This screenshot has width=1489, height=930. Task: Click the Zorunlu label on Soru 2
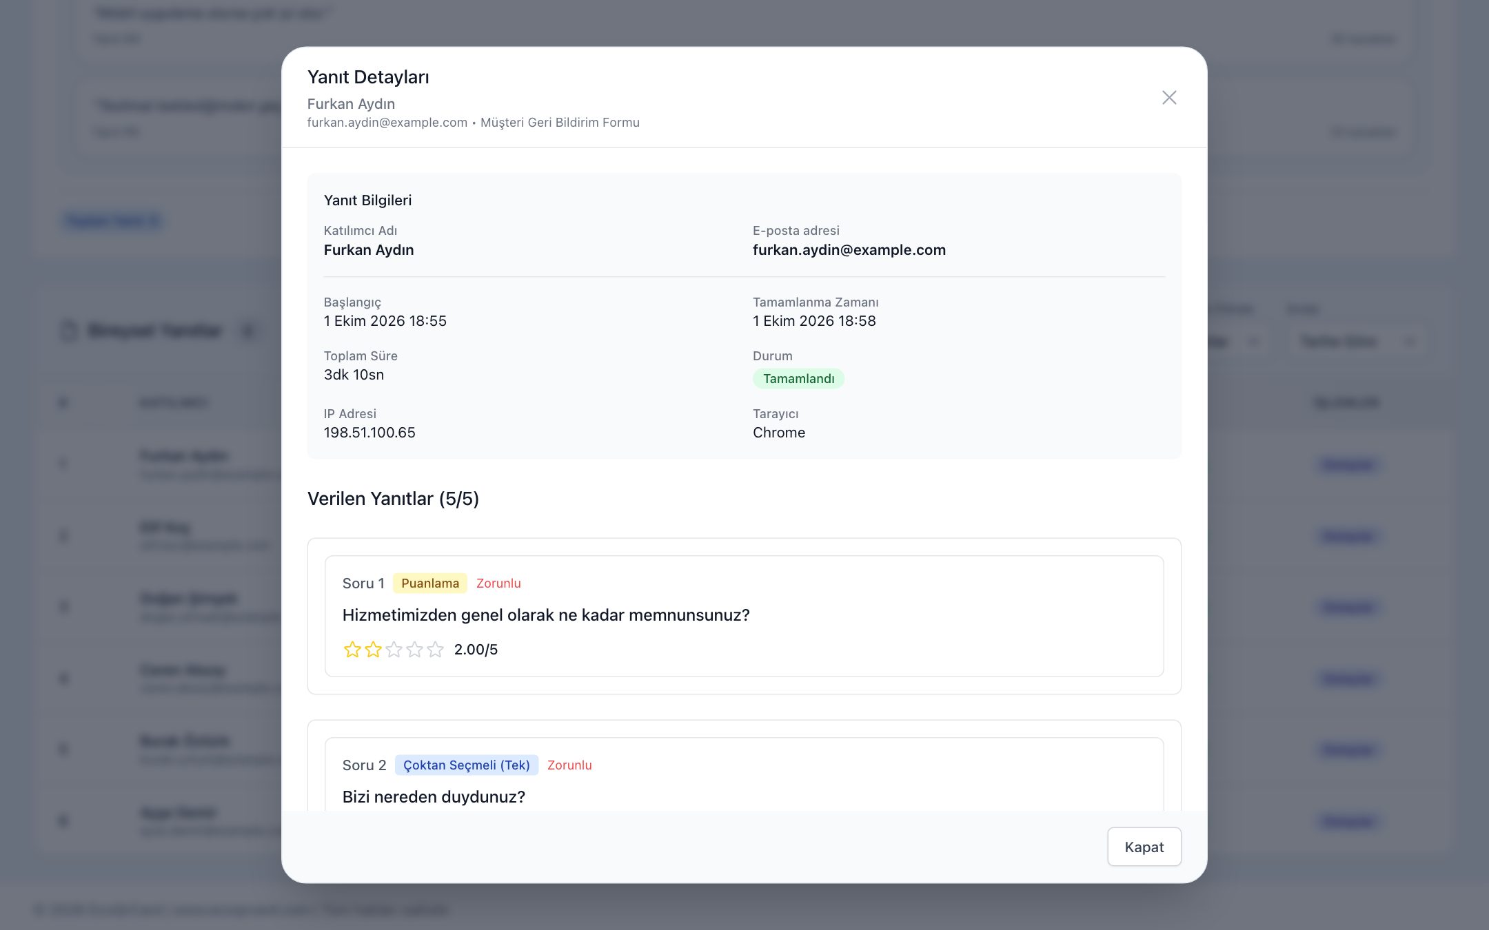(x=569, y=765)
